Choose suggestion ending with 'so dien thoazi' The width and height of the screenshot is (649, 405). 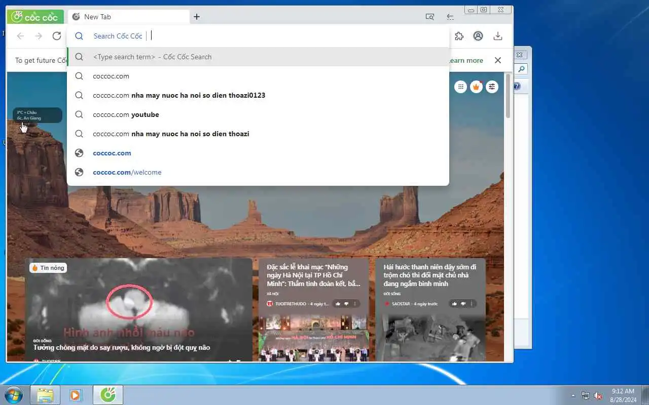258,134
